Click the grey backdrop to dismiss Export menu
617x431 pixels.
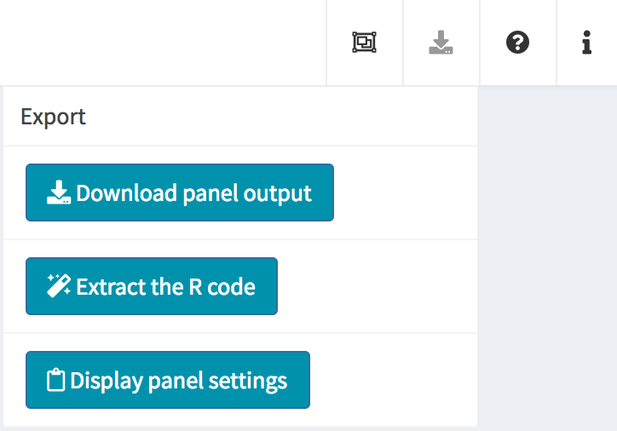547,256
